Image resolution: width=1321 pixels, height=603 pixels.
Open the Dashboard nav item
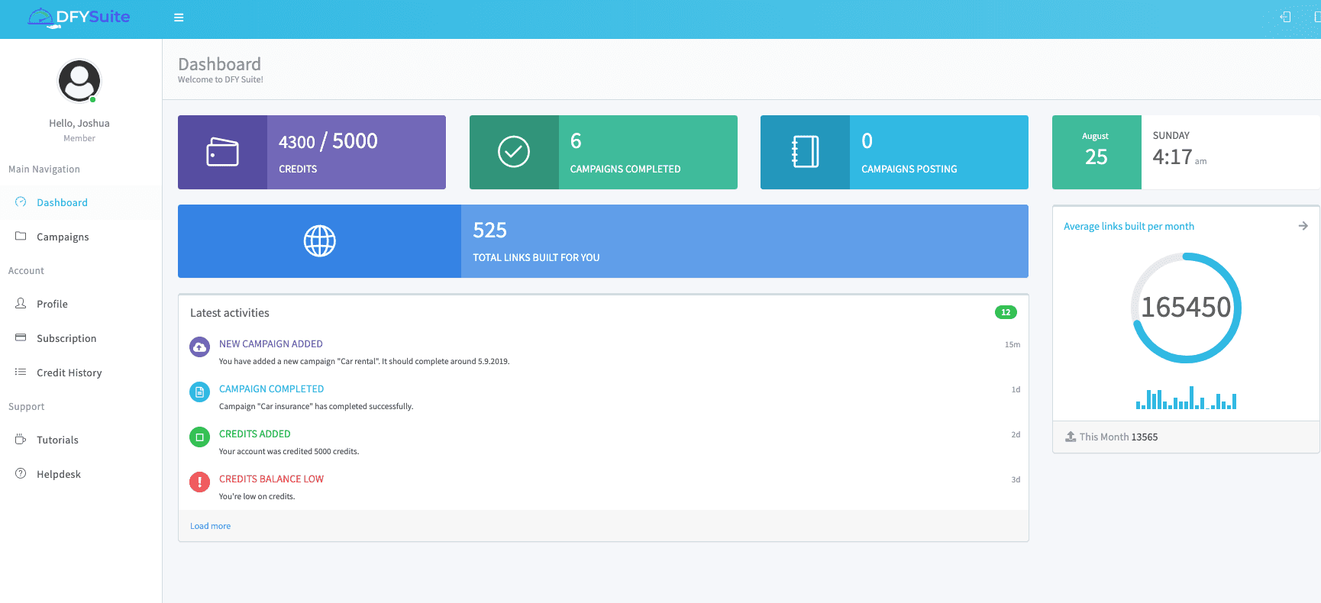click(x=80, y=202)
